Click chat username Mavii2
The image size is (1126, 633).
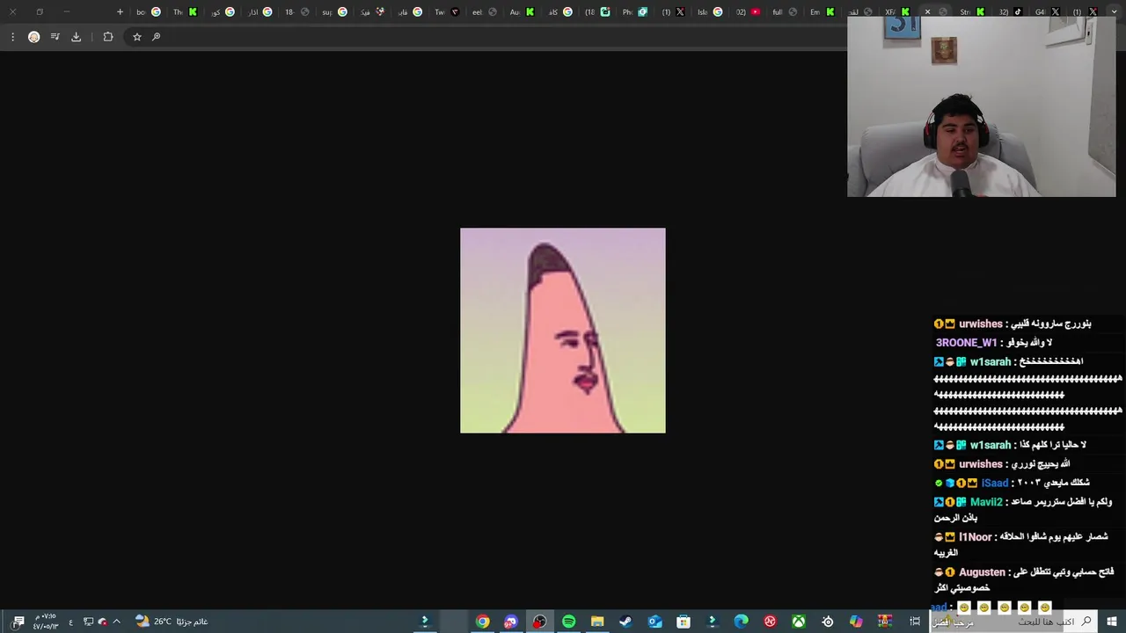[x=986, y=502]
